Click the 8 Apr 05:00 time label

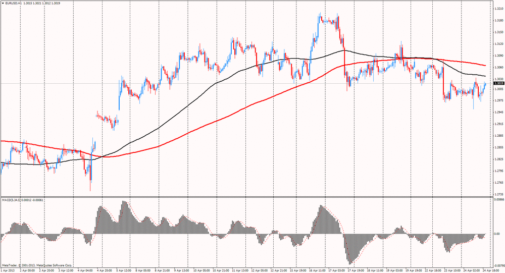coord(143,270)
